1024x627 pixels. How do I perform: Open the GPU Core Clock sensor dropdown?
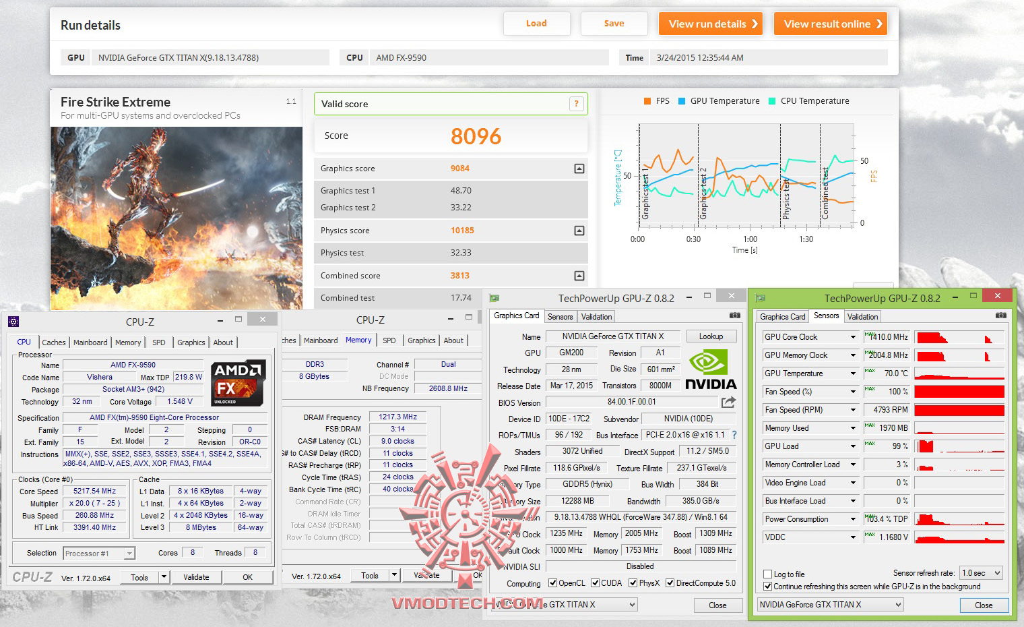853,337
